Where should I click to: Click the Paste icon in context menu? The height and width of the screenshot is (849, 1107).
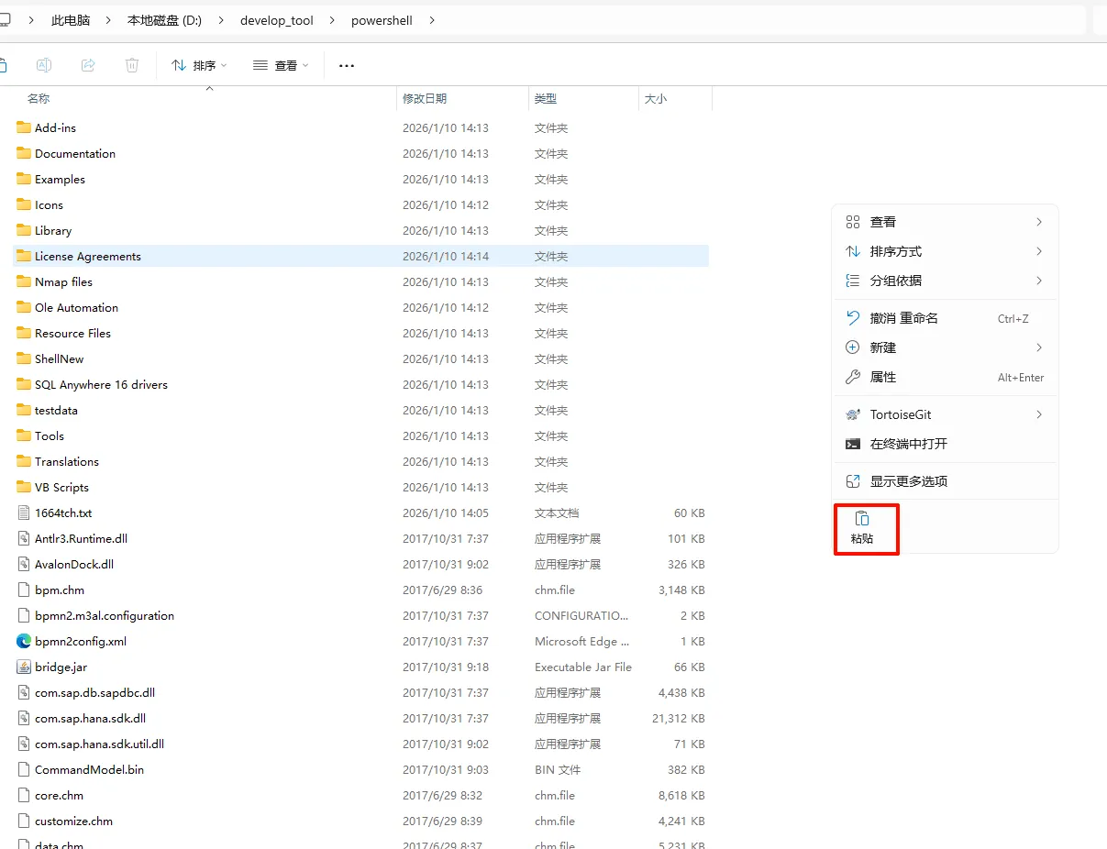862,519
